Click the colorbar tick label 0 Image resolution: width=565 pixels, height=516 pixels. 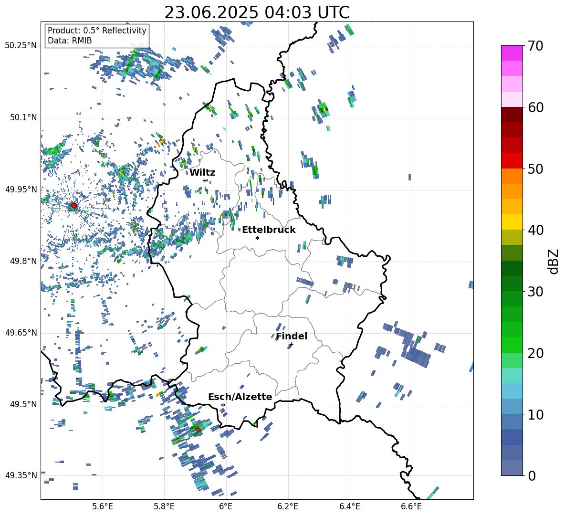pos(532,475)
